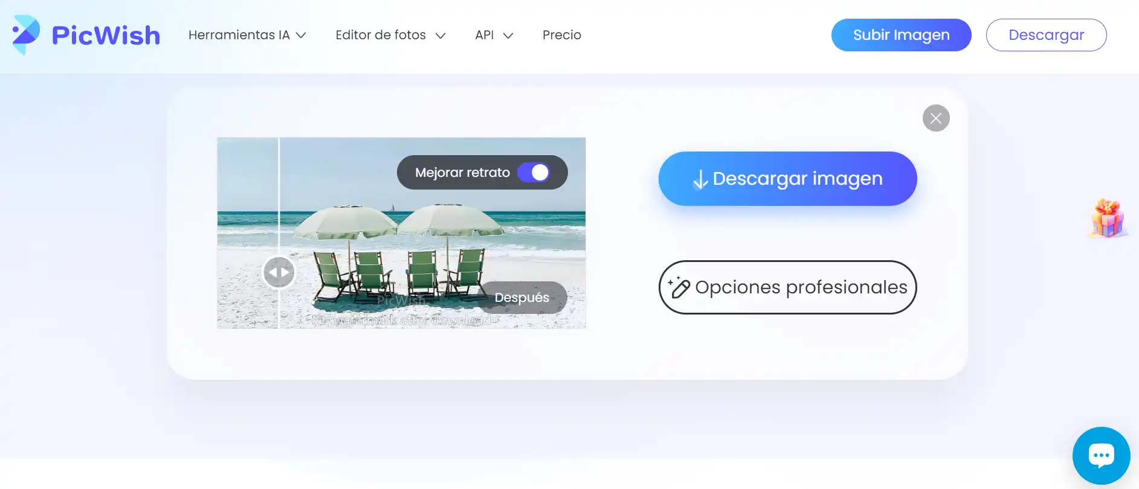Expand the Editor de fotos menu
Image resolution: width=1139 pixels, height=489 pixels.
coord(390,35)
